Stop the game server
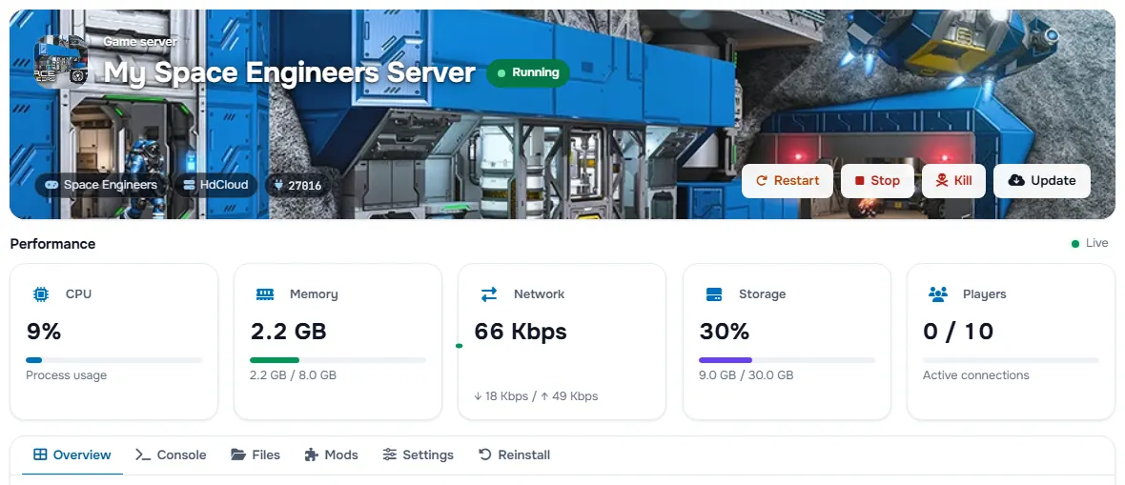1125x485 pixels. pyautogui.click(x=877, y=181)
